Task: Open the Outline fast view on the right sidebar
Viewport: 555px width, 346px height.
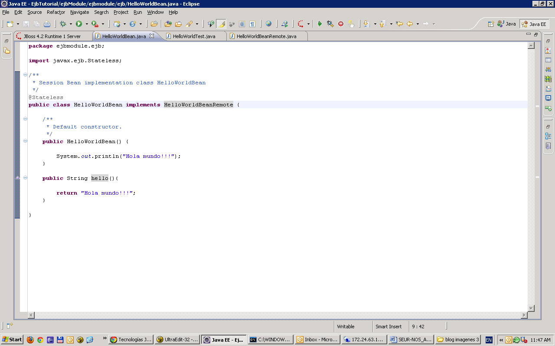Action: 548,136
